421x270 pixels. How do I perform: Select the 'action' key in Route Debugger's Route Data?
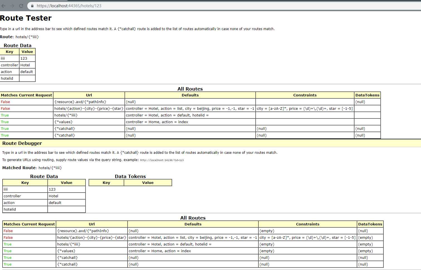(25, 203)
